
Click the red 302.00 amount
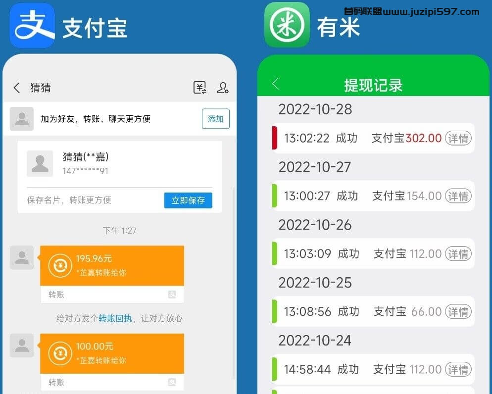(x=424, y=138)
